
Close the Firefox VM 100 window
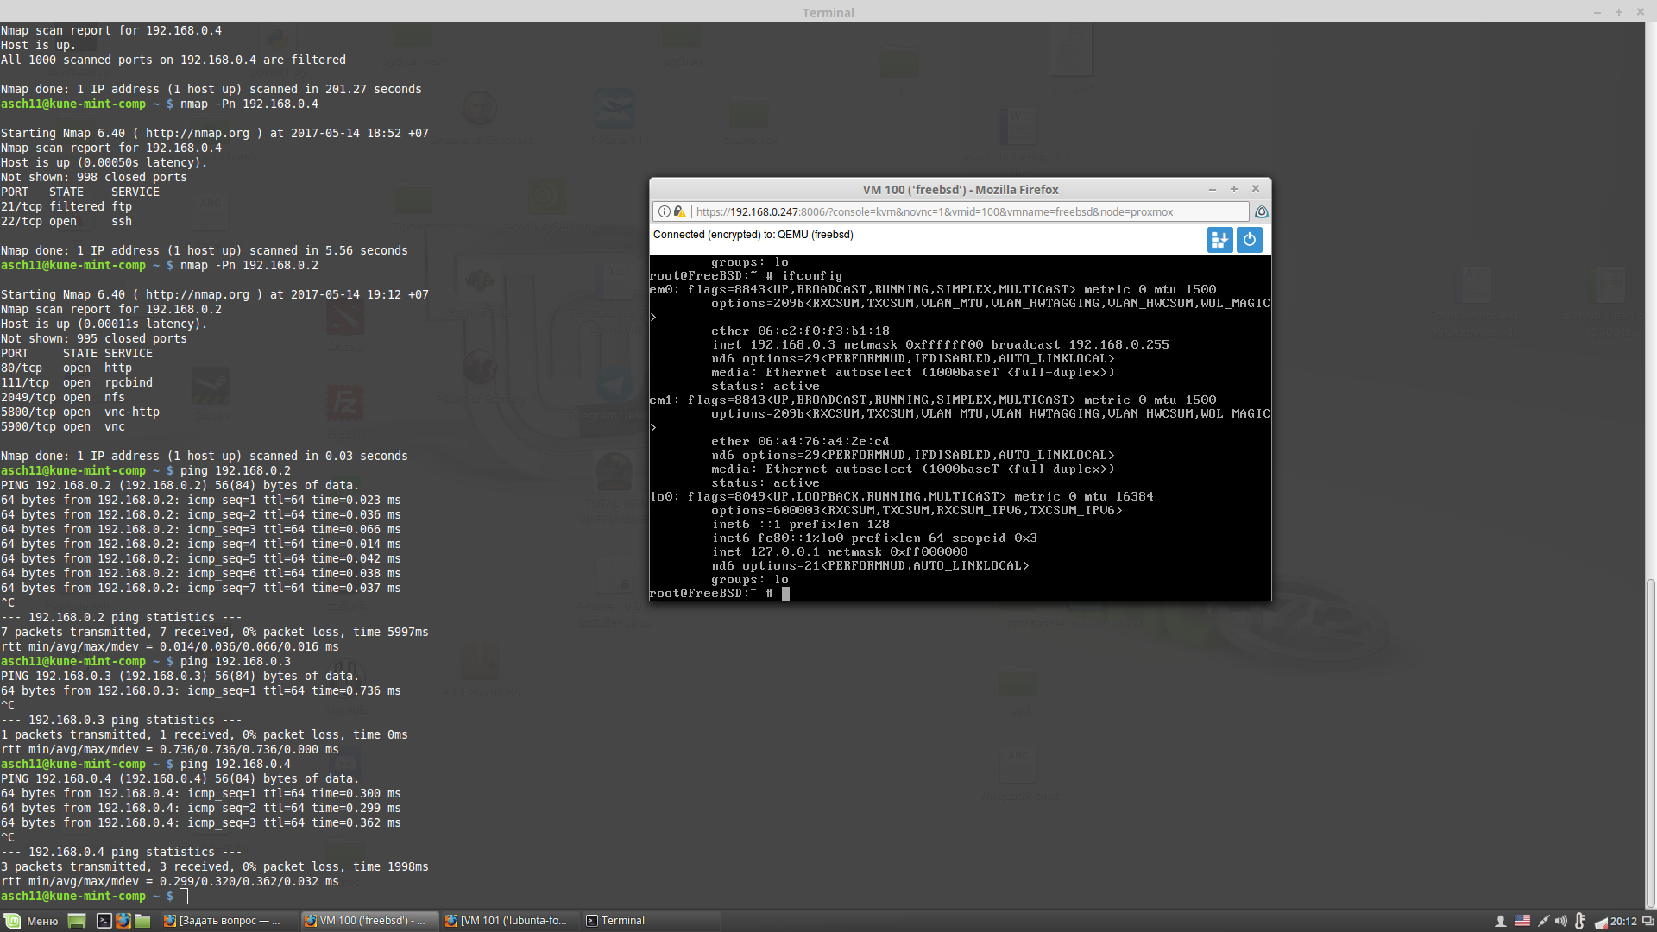[1256, 189]
